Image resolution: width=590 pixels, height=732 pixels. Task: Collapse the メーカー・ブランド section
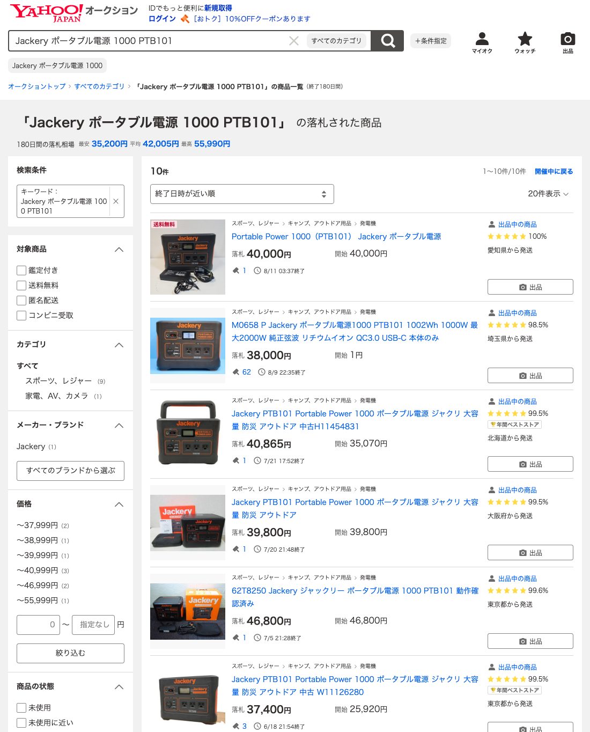[119, 425]
